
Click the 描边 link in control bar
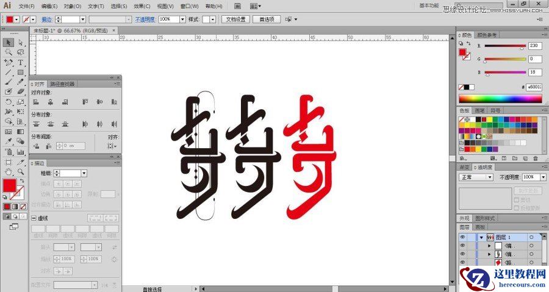(47, 20)
